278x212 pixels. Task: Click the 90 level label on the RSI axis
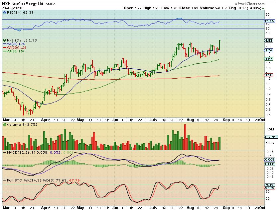pos(268,15)
